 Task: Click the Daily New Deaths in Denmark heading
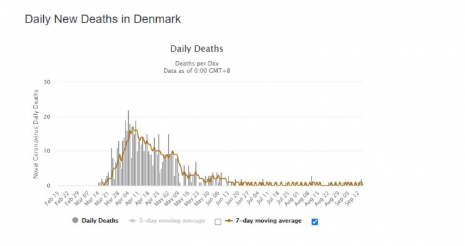(102, 19)
